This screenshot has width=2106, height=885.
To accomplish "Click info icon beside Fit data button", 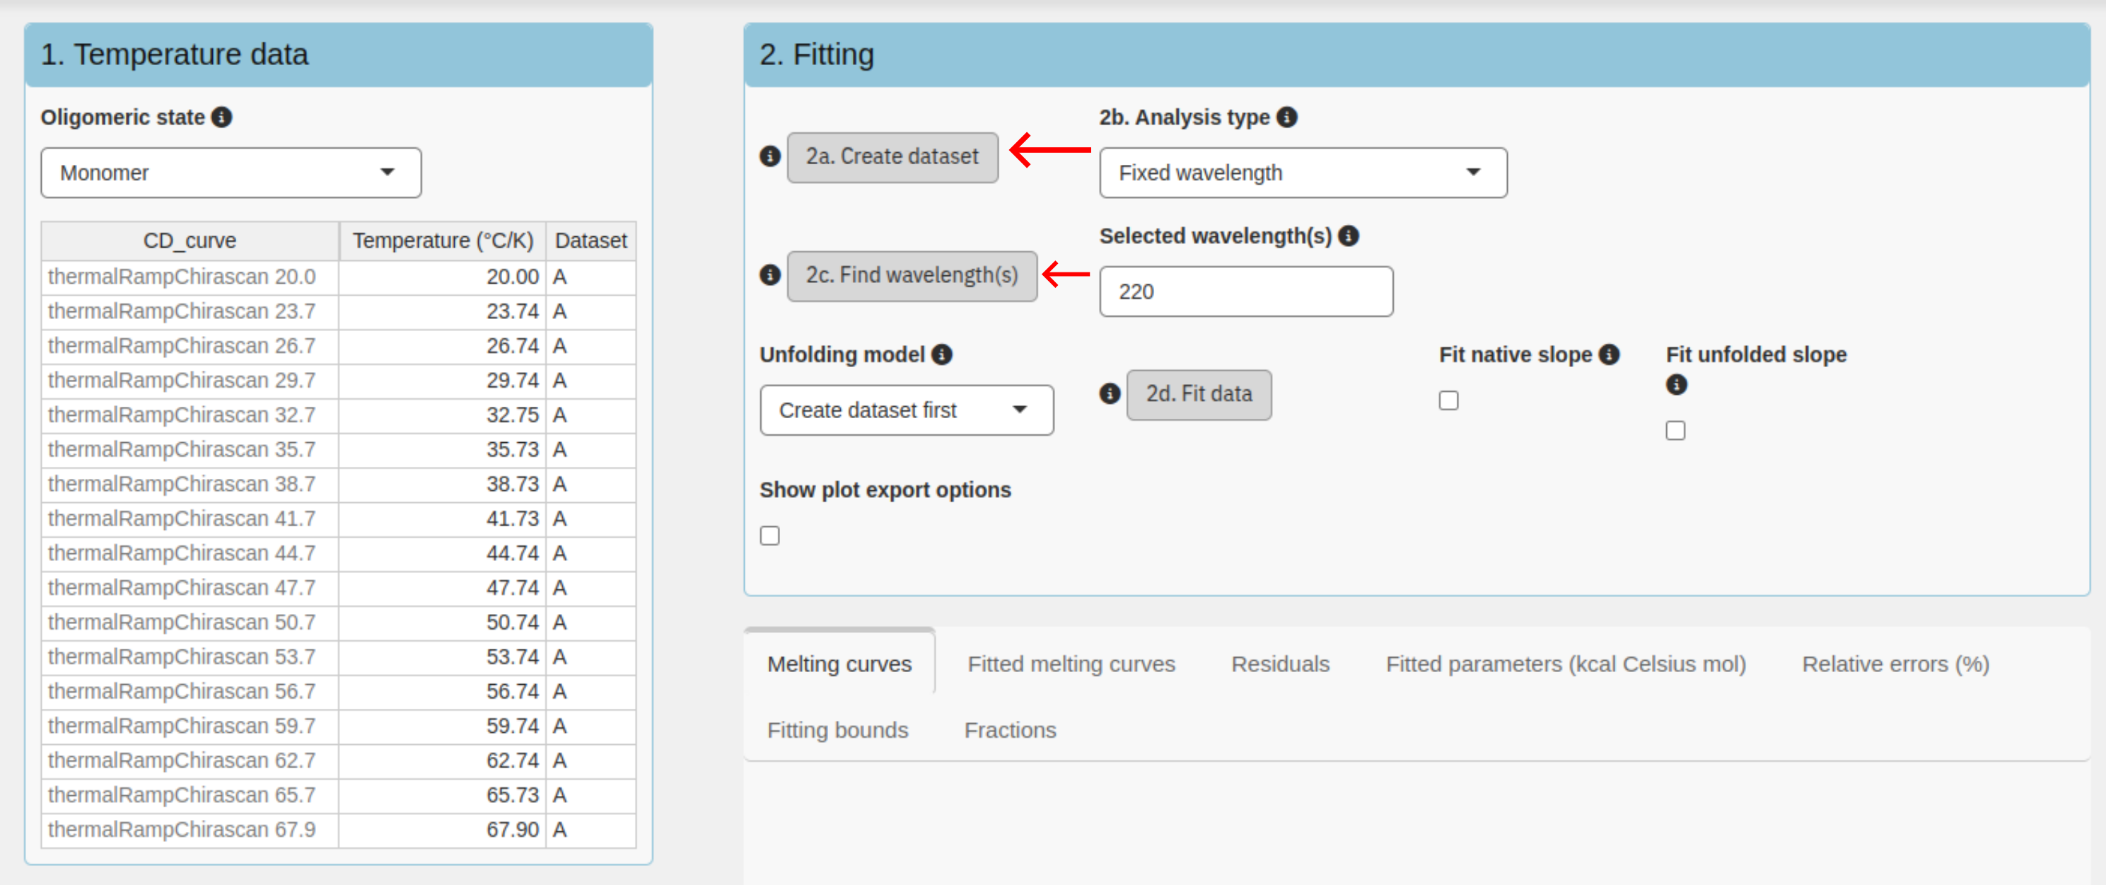I will pos(1109,393).
